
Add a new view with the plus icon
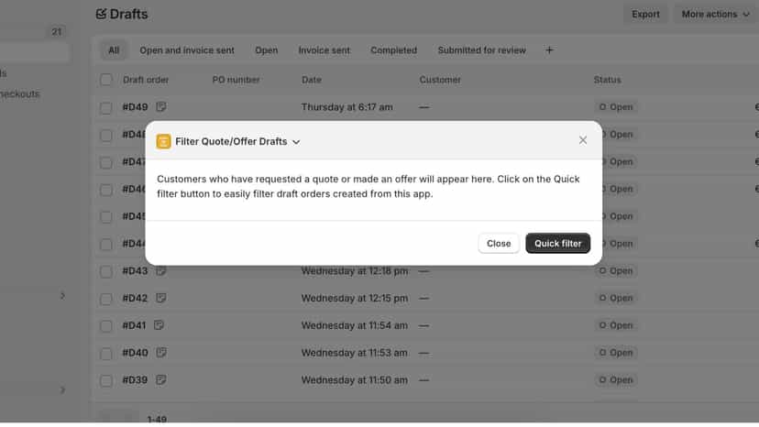tap(549, 49)
